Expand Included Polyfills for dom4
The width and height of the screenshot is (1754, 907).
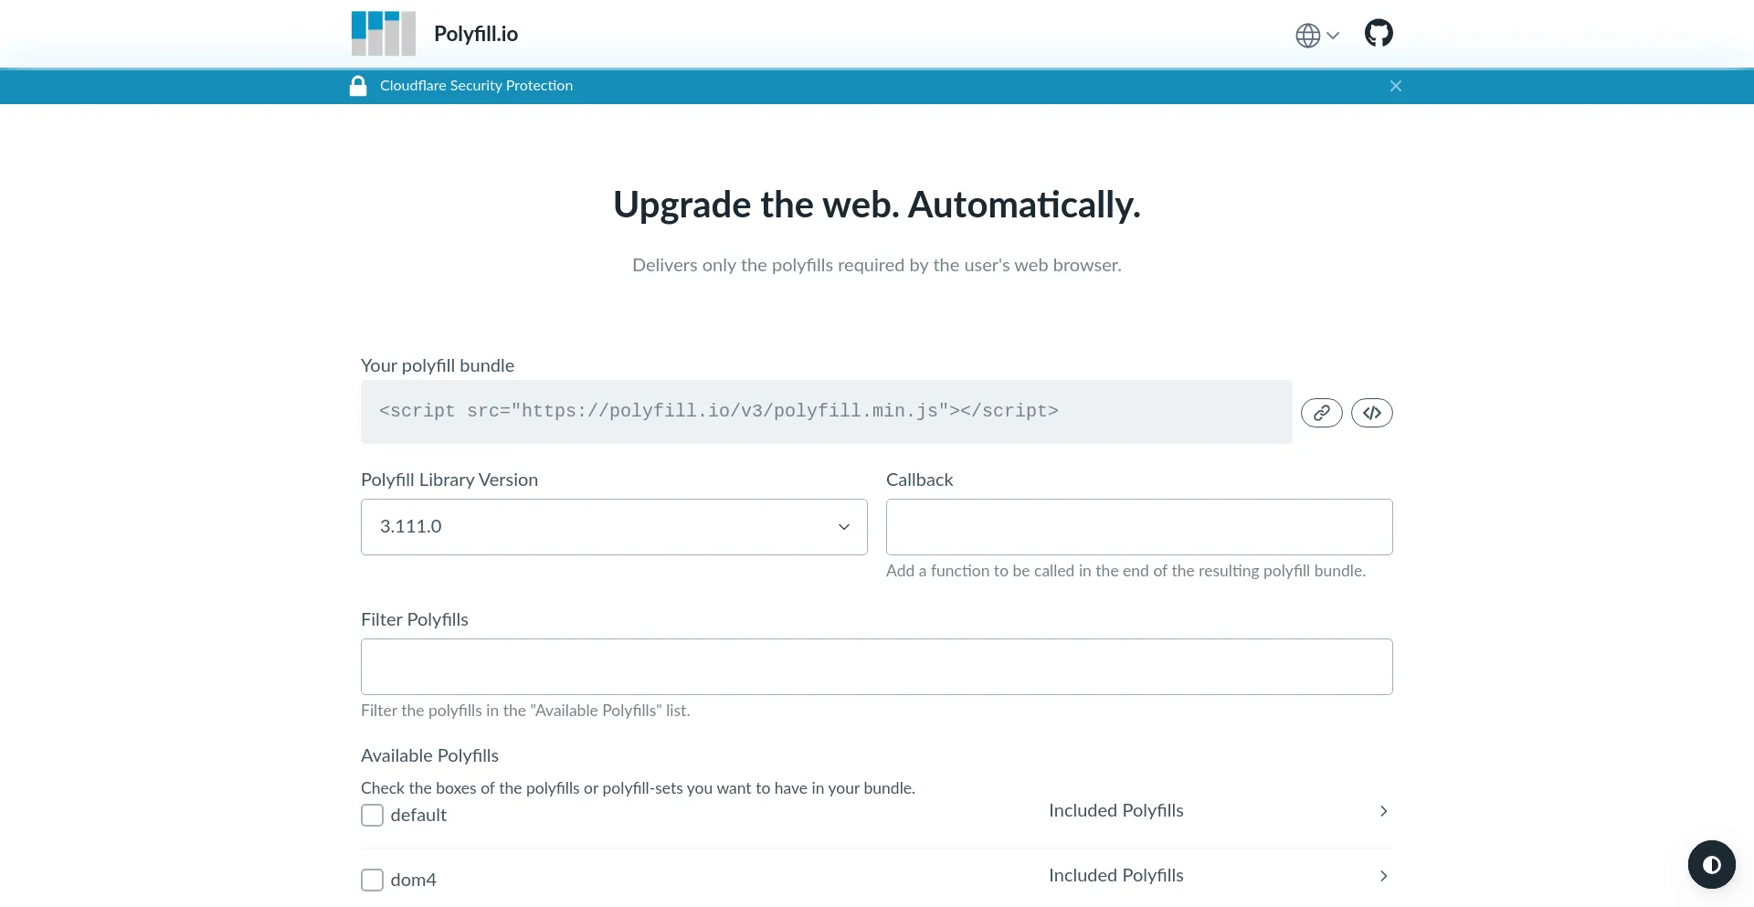[x=1220, y=876]
